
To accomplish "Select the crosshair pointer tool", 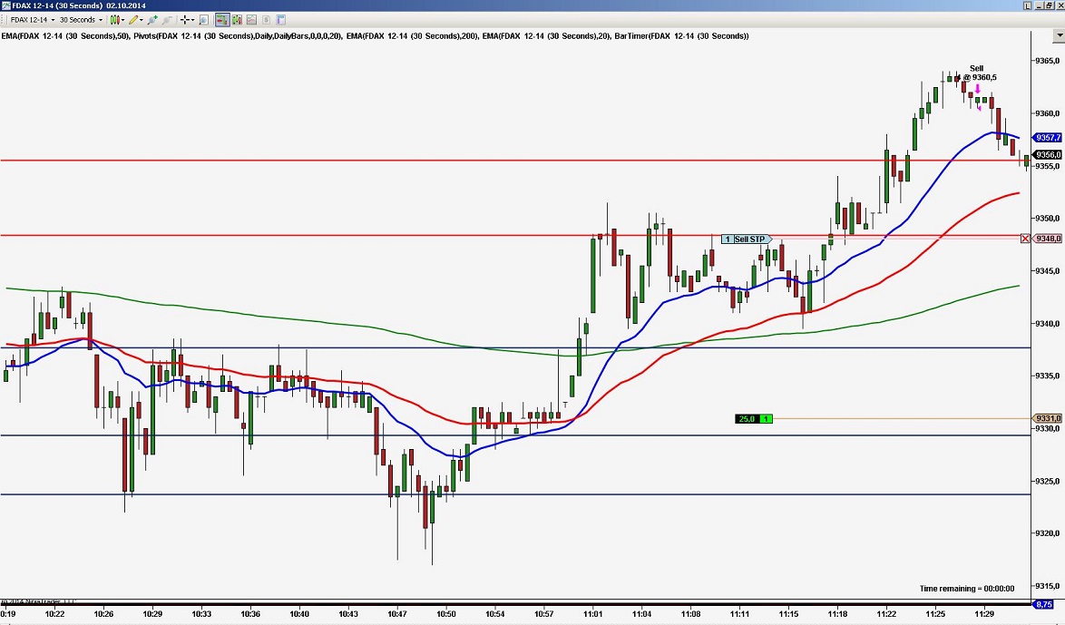I will pyautogui.click(x=184, y=19).
